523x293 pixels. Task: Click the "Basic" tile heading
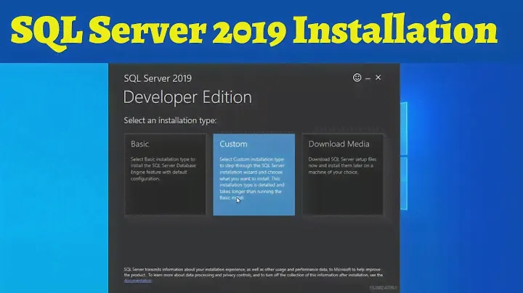(139, 144)
